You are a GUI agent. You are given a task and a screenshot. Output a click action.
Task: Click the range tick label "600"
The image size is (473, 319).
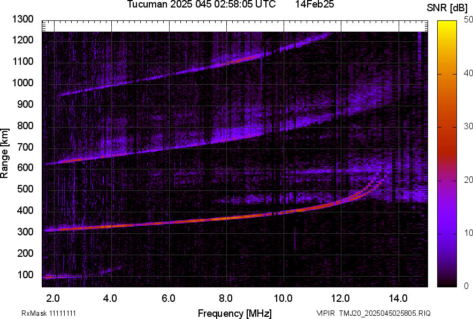click(25, 168)
